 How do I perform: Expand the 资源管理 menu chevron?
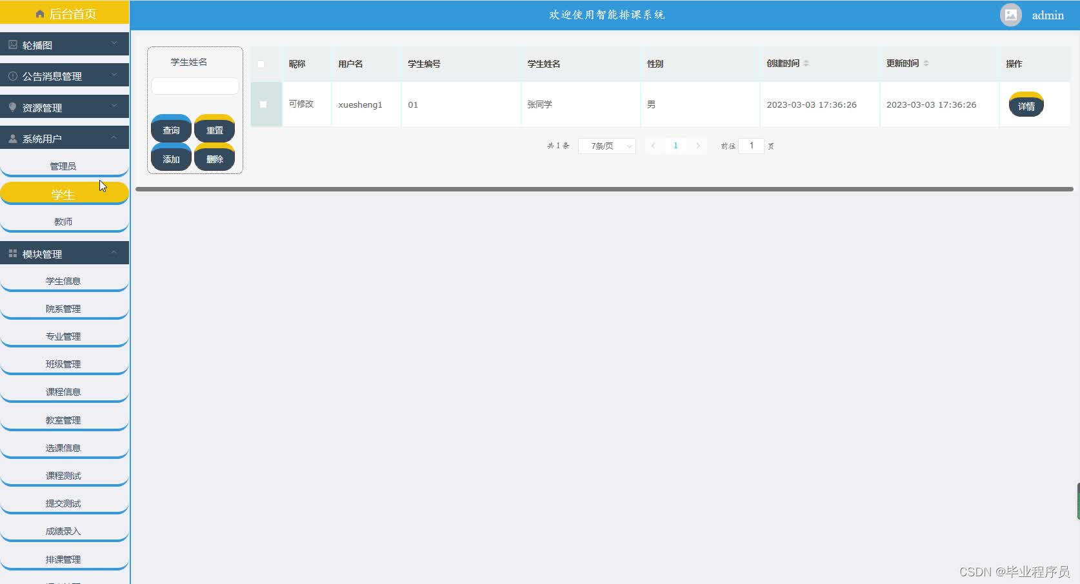114,105
